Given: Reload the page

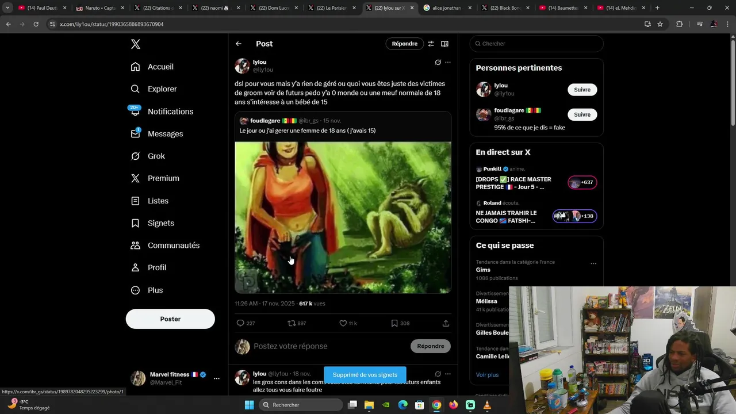Looking at the screenshot, I should pos(36,24).
